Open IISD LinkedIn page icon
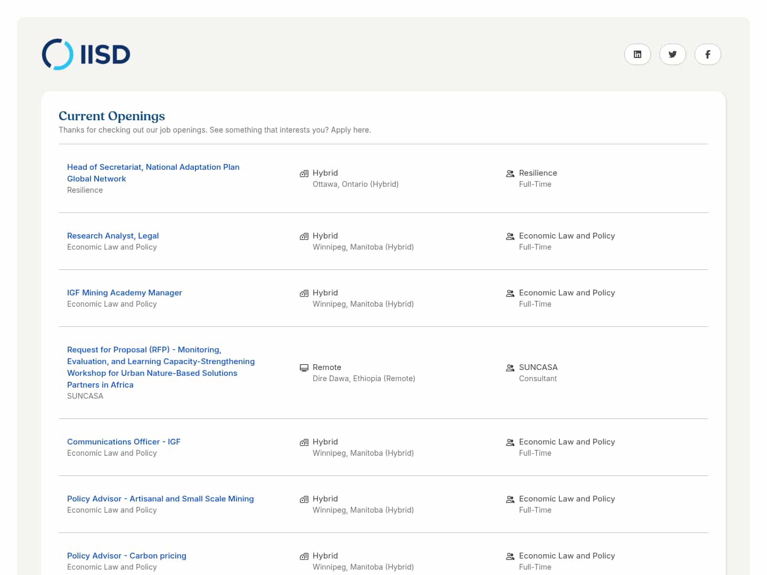 [x=637, y=54]
